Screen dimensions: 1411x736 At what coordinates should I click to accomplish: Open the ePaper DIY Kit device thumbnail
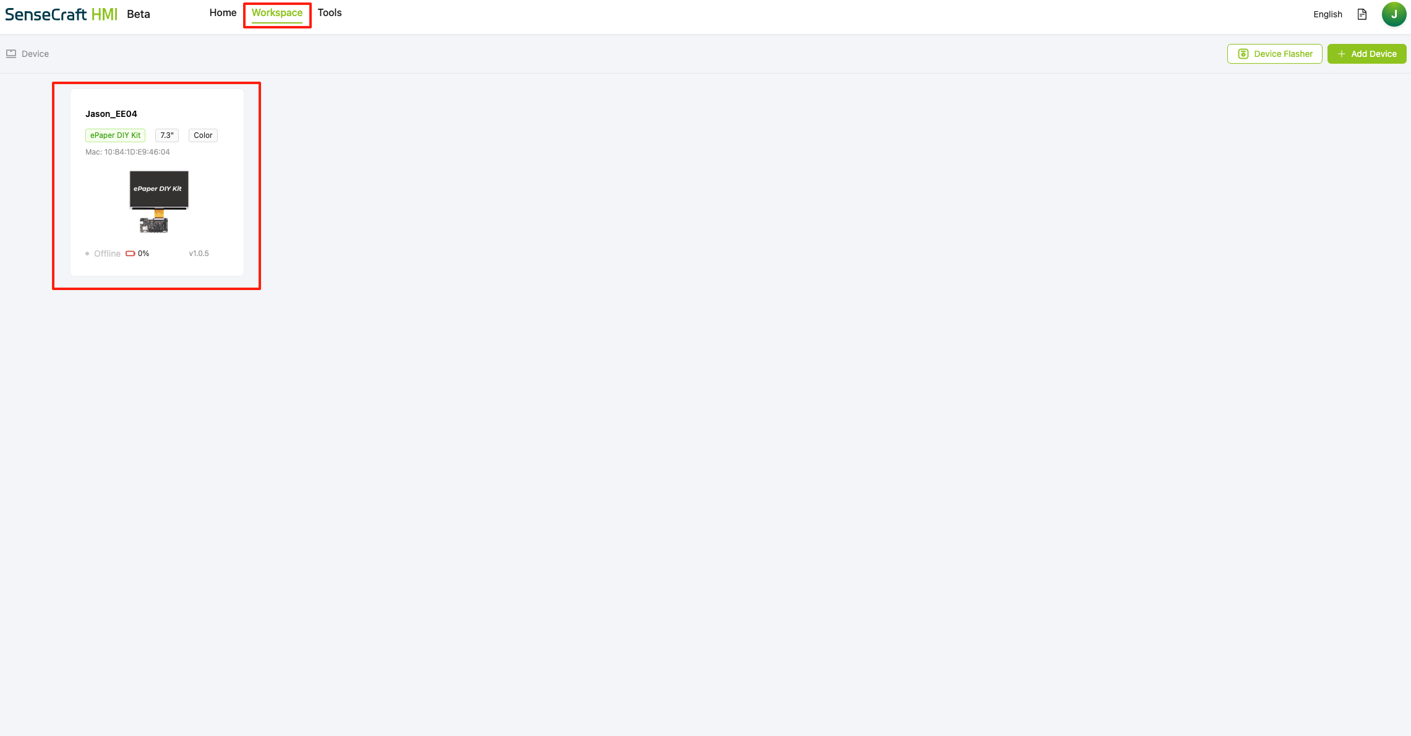[158, 202]
